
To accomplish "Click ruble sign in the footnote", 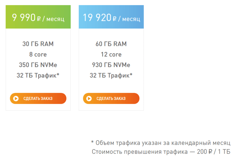I will click(x=211, y=152).
